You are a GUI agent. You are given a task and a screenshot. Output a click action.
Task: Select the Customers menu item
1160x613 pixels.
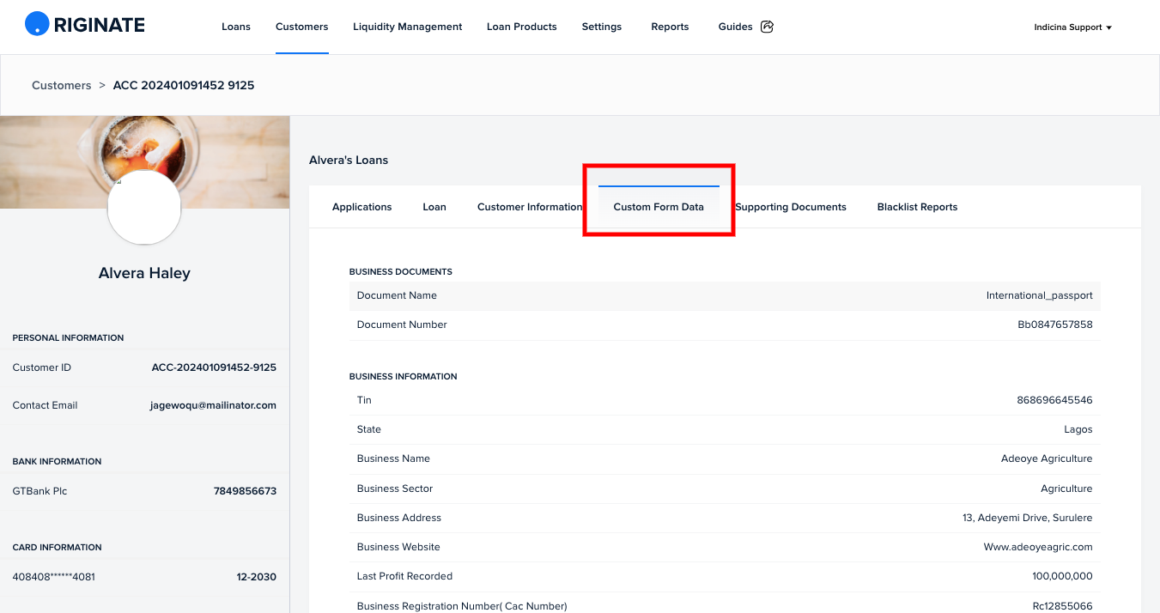point(302,27)
